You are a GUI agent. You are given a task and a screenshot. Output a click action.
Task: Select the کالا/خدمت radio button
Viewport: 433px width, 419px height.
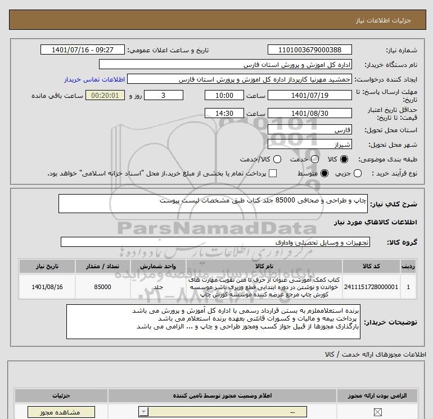point(277,159)
